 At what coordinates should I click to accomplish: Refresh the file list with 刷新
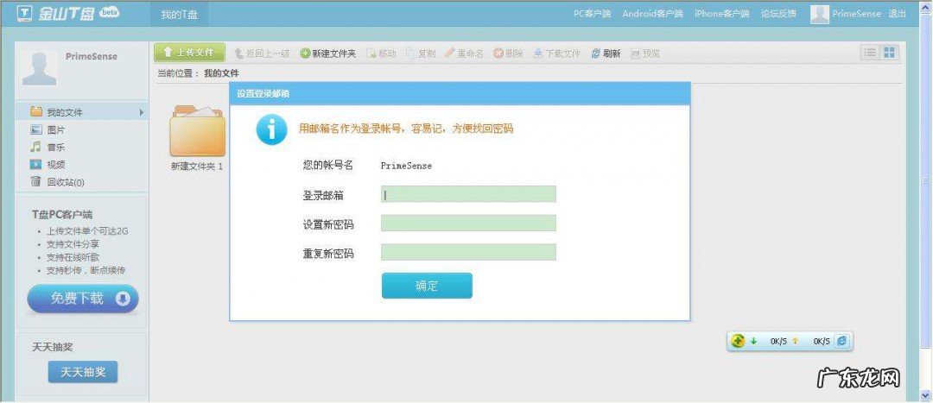click(606, 54)
